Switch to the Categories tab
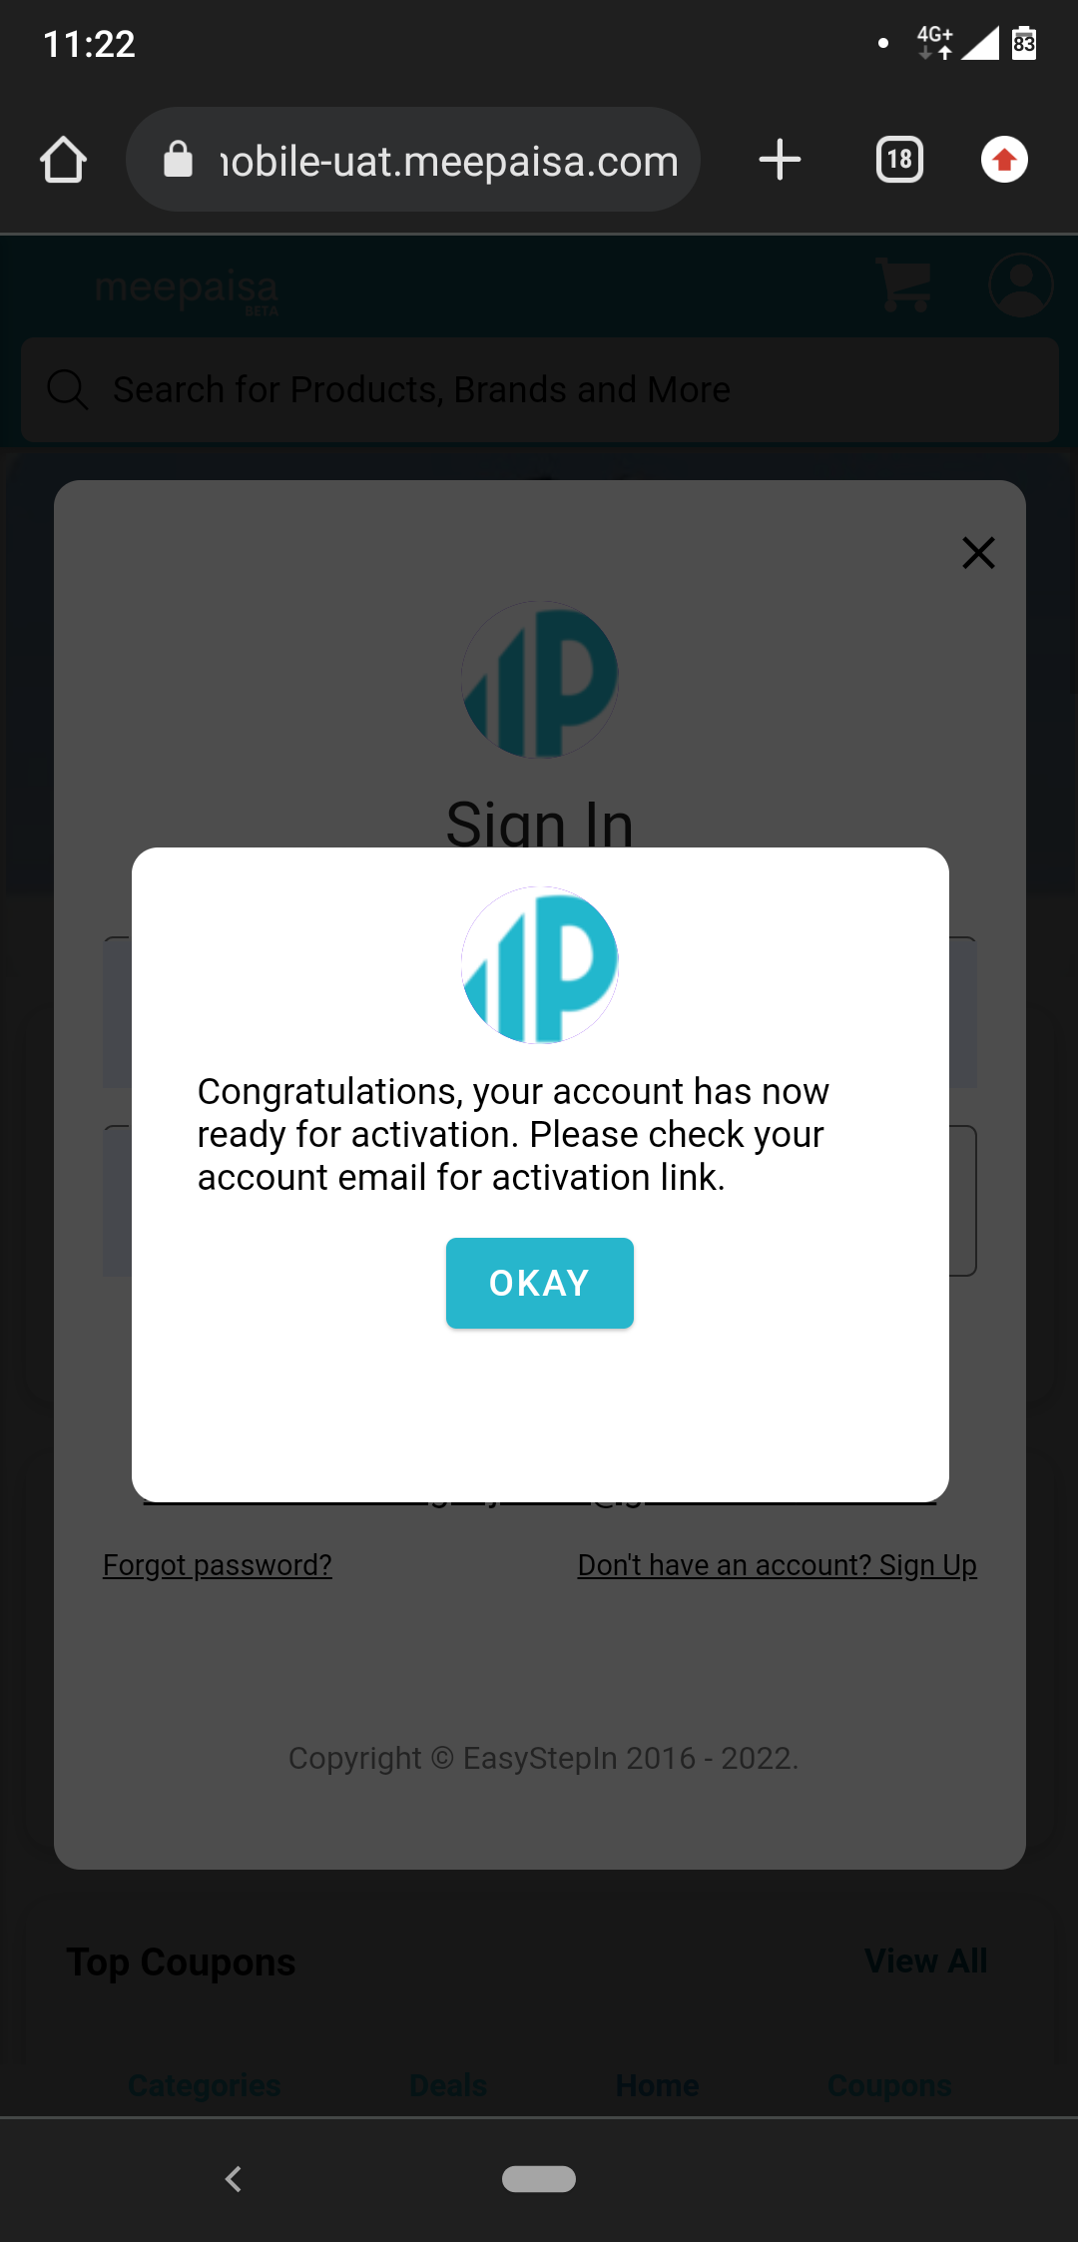The height and width of the screenshot is (2242, 1078). (x=205, y=2085)
